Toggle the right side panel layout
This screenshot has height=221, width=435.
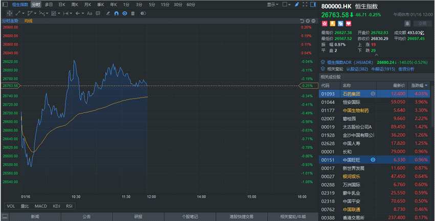point(313,5)
